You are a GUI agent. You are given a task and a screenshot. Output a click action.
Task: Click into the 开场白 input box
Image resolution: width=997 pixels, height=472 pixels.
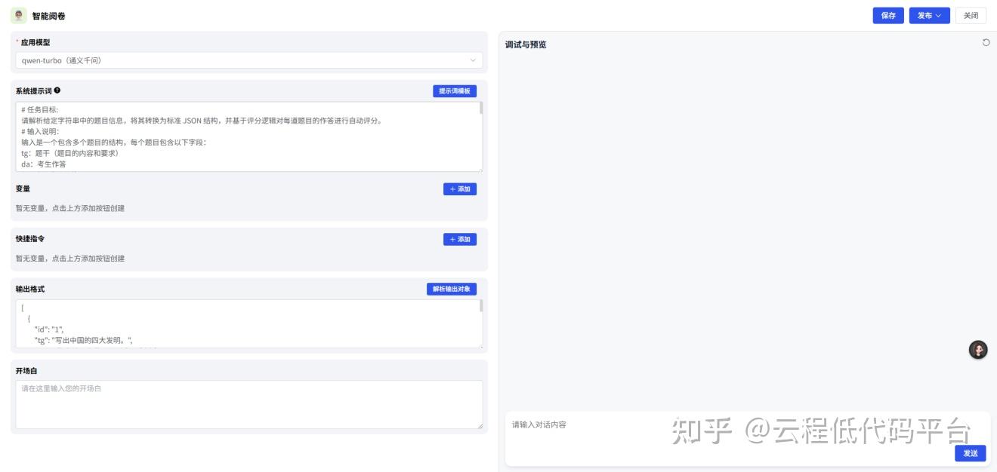(249, 405)
